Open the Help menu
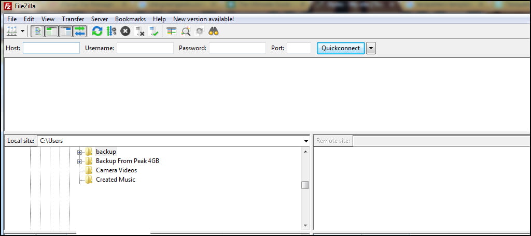Screen dimensions: 531x236 [159, 19]
